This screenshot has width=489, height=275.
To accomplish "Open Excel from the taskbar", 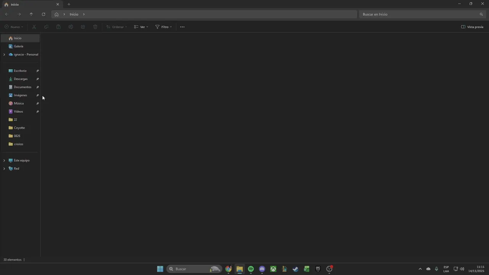I will (x=307, y=269).
